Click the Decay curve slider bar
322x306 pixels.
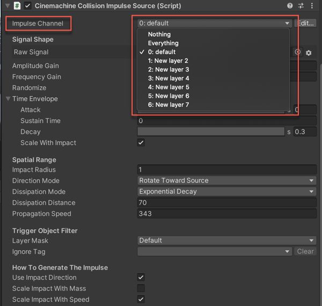click(211, 132)
